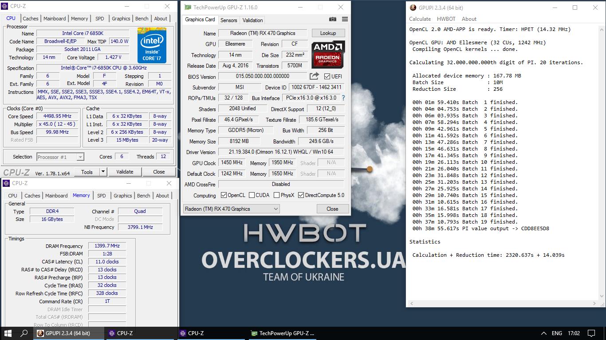Select the CPU tab in lower CPU-Z window

tap(13, 196)
